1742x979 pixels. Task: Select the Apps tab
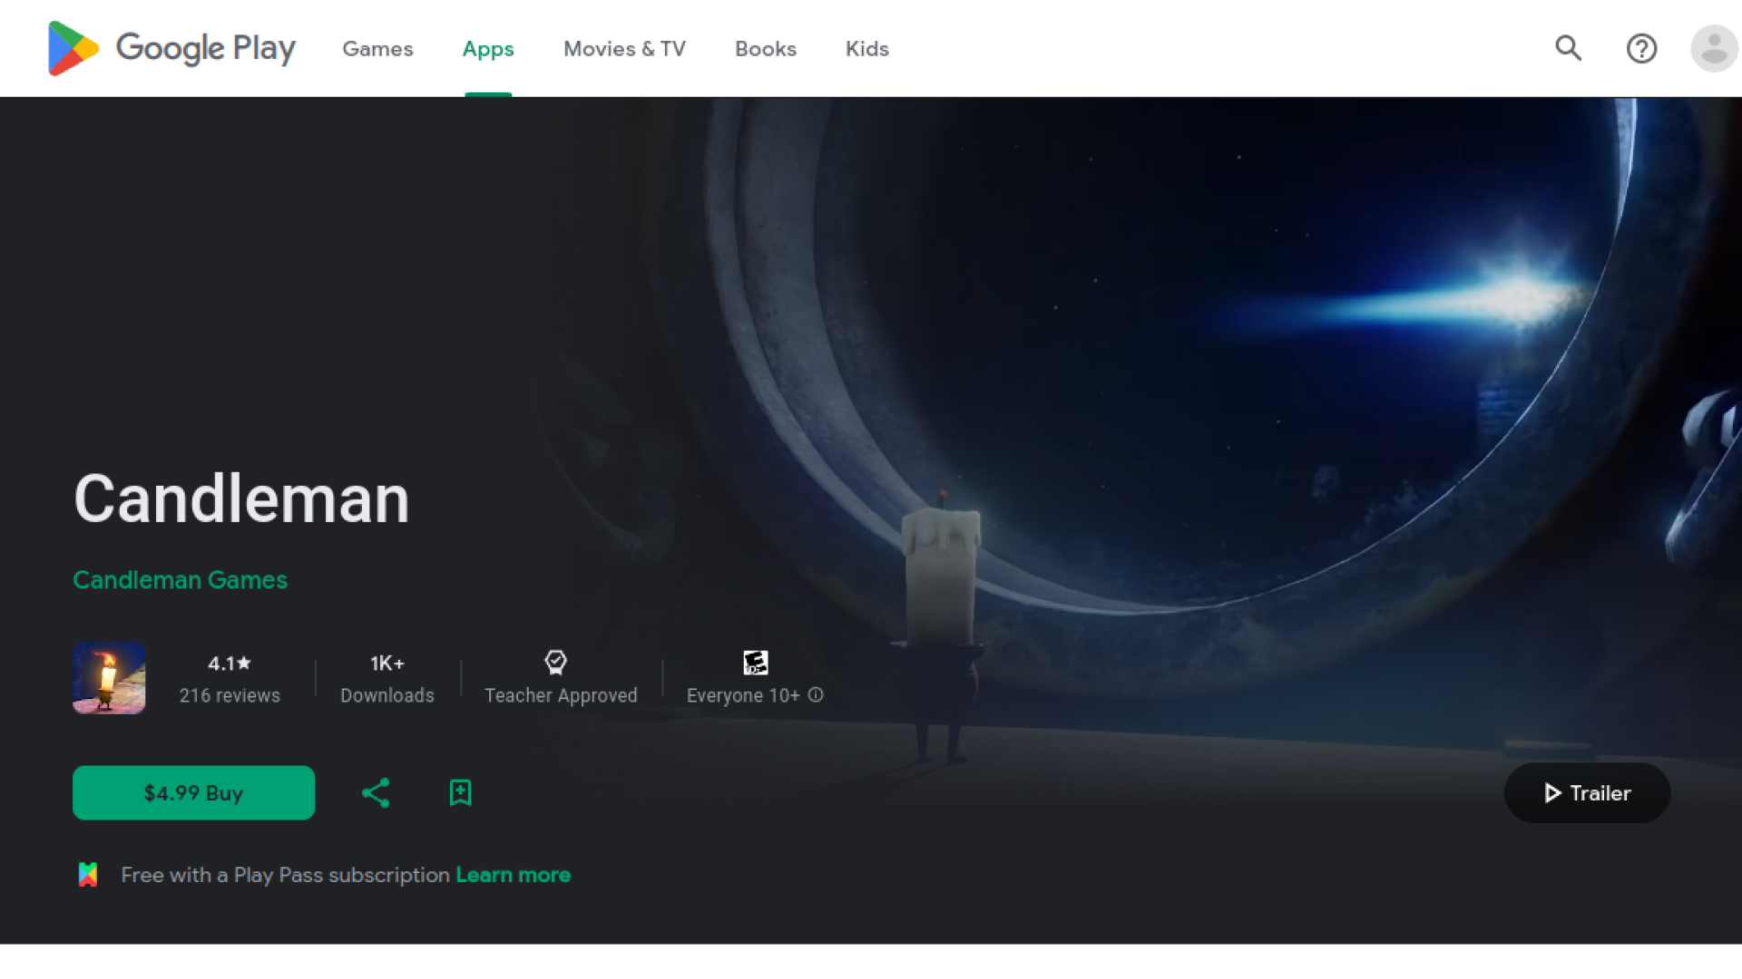[x=488, y=49]
